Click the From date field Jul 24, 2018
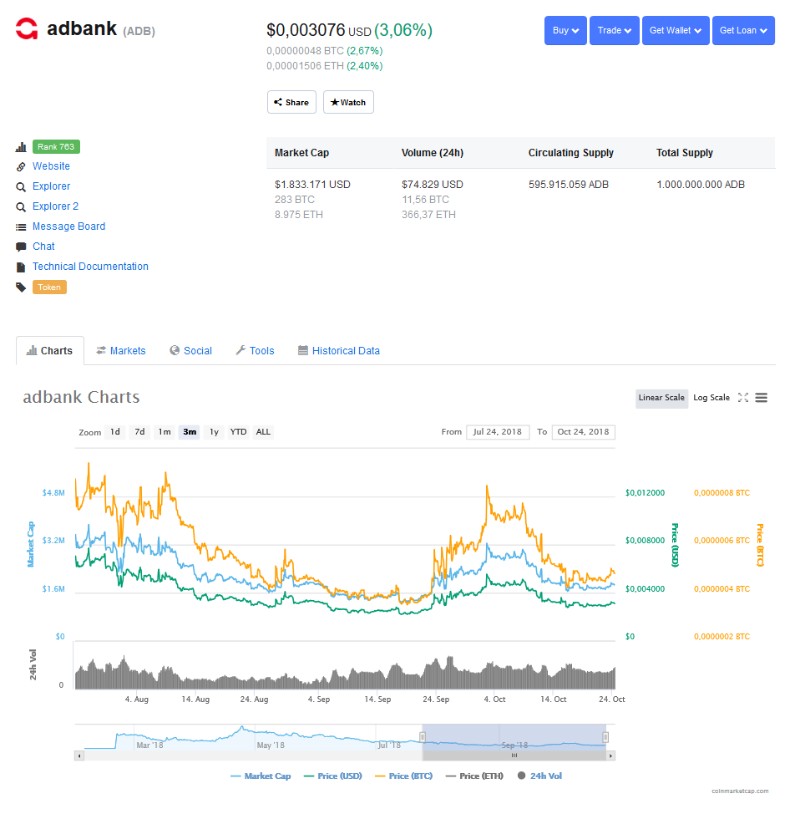795x814 pixels. click(x=498, y=432)
